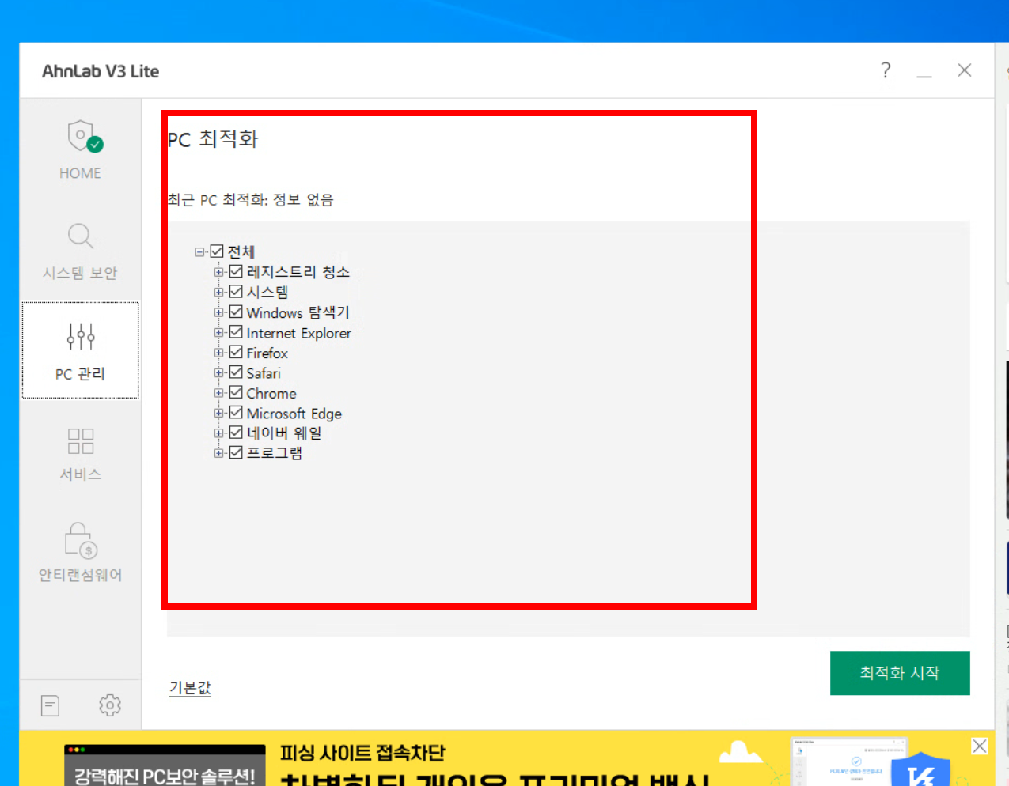Uncheck the Firefox checkbox
This screenshot has height=786, width=1009.
(236, 352)
